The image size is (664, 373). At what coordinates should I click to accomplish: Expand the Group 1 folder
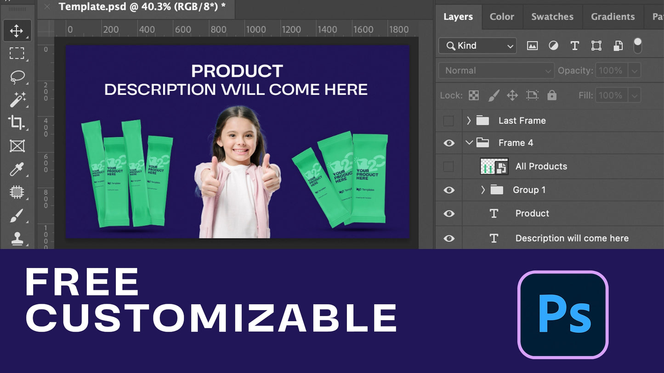[x=482, y=190]
